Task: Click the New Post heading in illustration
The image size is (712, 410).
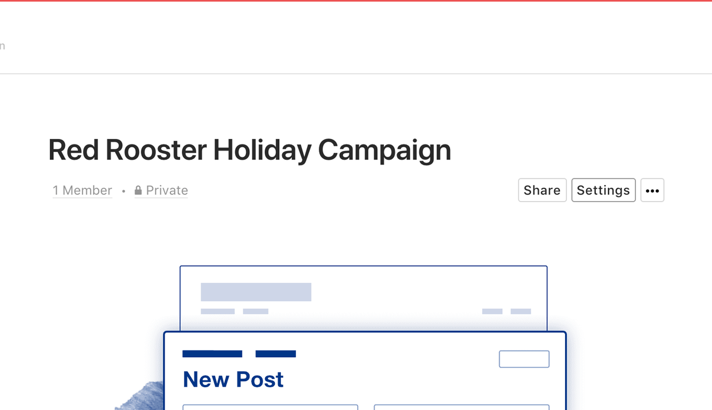Action: [x=233, y=379]
